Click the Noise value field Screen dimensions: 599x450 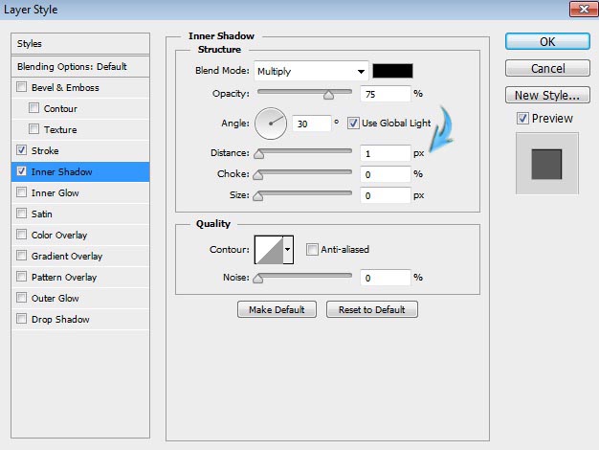coord(385,278)
